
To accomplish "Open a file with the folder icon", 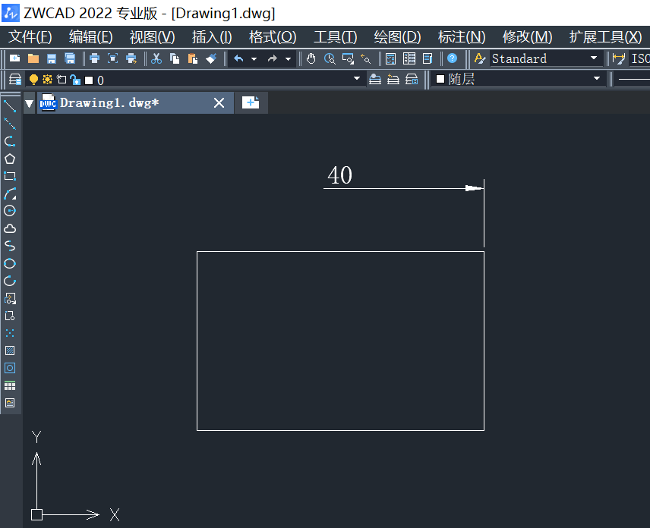I will [x=33, y=59].
